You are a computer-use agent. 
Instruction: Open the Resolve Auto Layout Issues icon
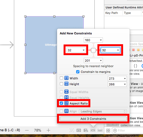100,130
